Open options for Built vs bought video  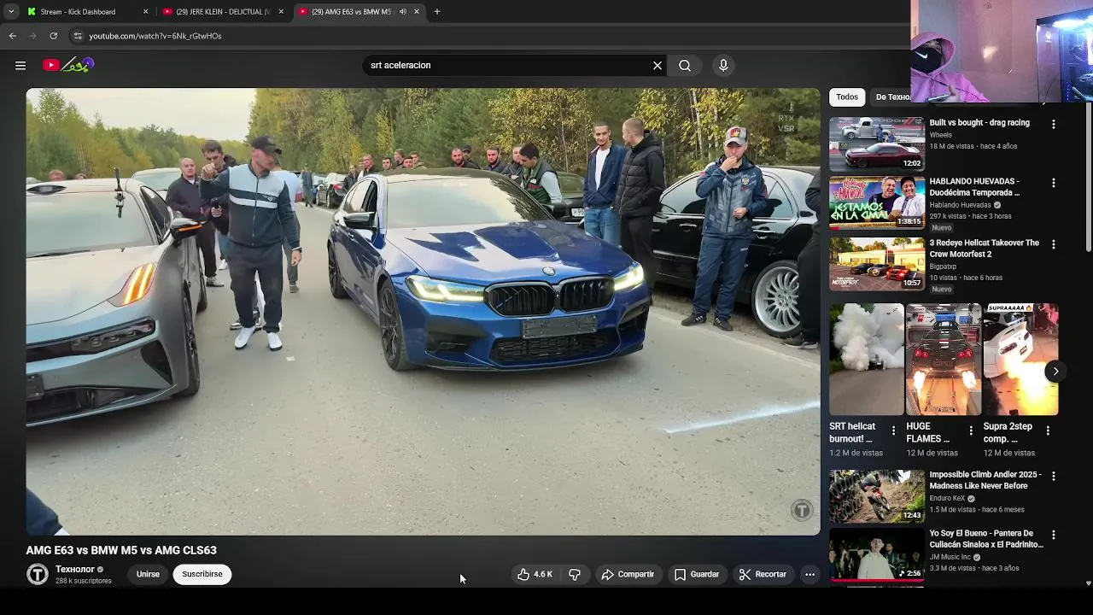click(x=1053, y=125)
